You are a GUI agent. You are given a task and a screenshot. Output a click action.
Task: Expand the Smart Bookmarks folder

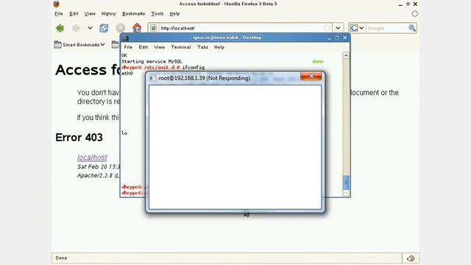pyautogui.click(x=79, y=44)
